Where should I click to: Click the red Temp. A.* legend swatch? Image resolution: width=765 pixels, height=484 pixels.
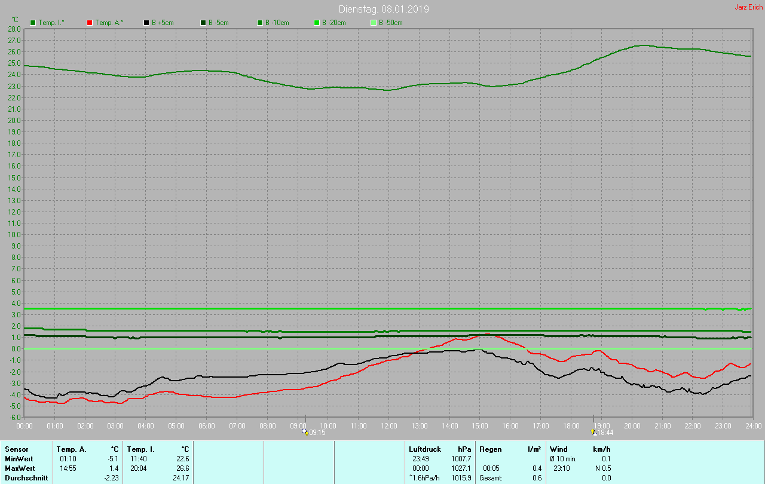(x=90, y=23)
